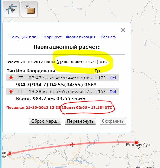Click the Сброс марш. button

pyautogui.click(x=45, y=121)
